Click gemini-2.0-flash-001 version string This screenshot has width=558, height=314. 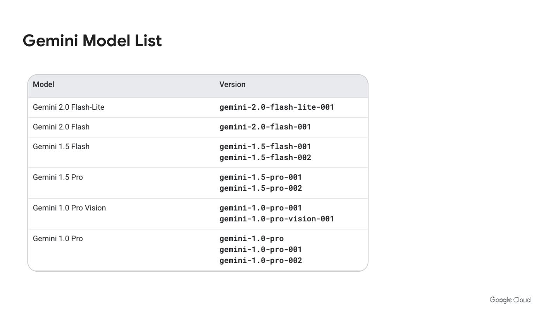pyautogui.click(x=265, y=127)
